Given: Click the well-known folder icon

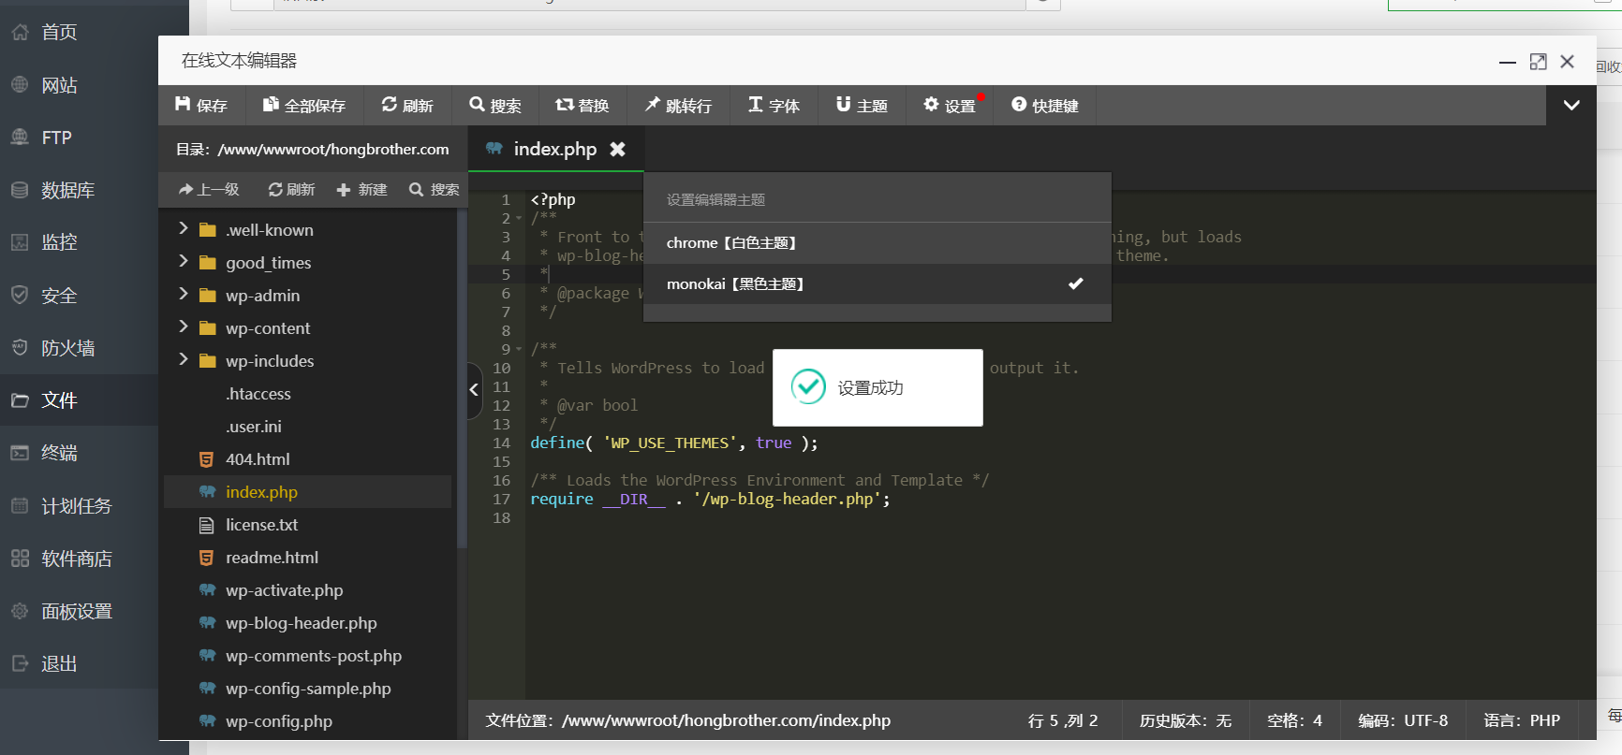Looking at the screenshot, I should [208, 230].
